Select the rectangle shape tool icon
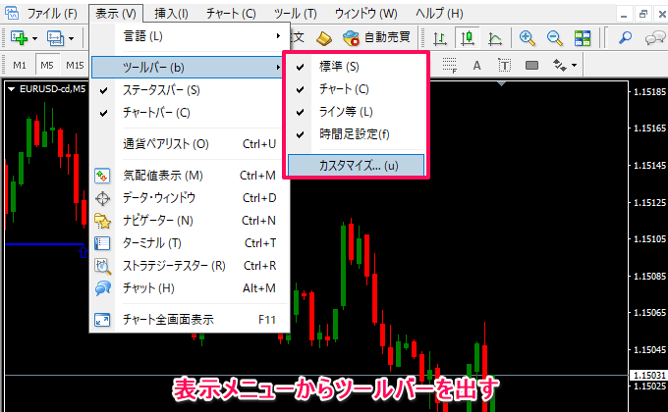 pos(531,66)
